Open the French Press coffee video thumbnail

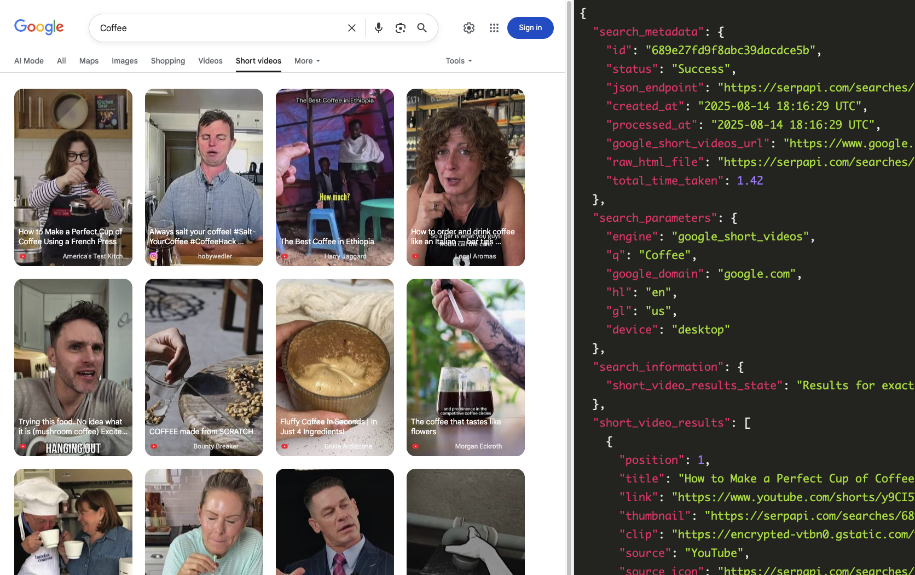73,177
